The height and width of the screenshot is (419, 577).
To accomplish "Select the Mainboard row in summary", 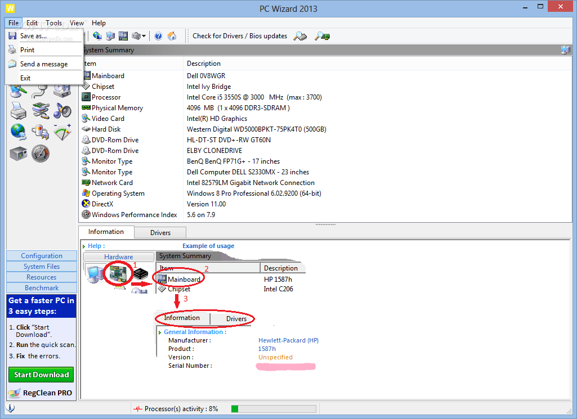I will point(326,76).
